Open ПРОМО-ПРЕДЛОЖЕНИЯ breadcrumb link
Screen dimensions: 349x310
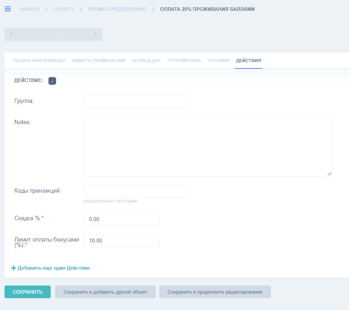point(117,9)
